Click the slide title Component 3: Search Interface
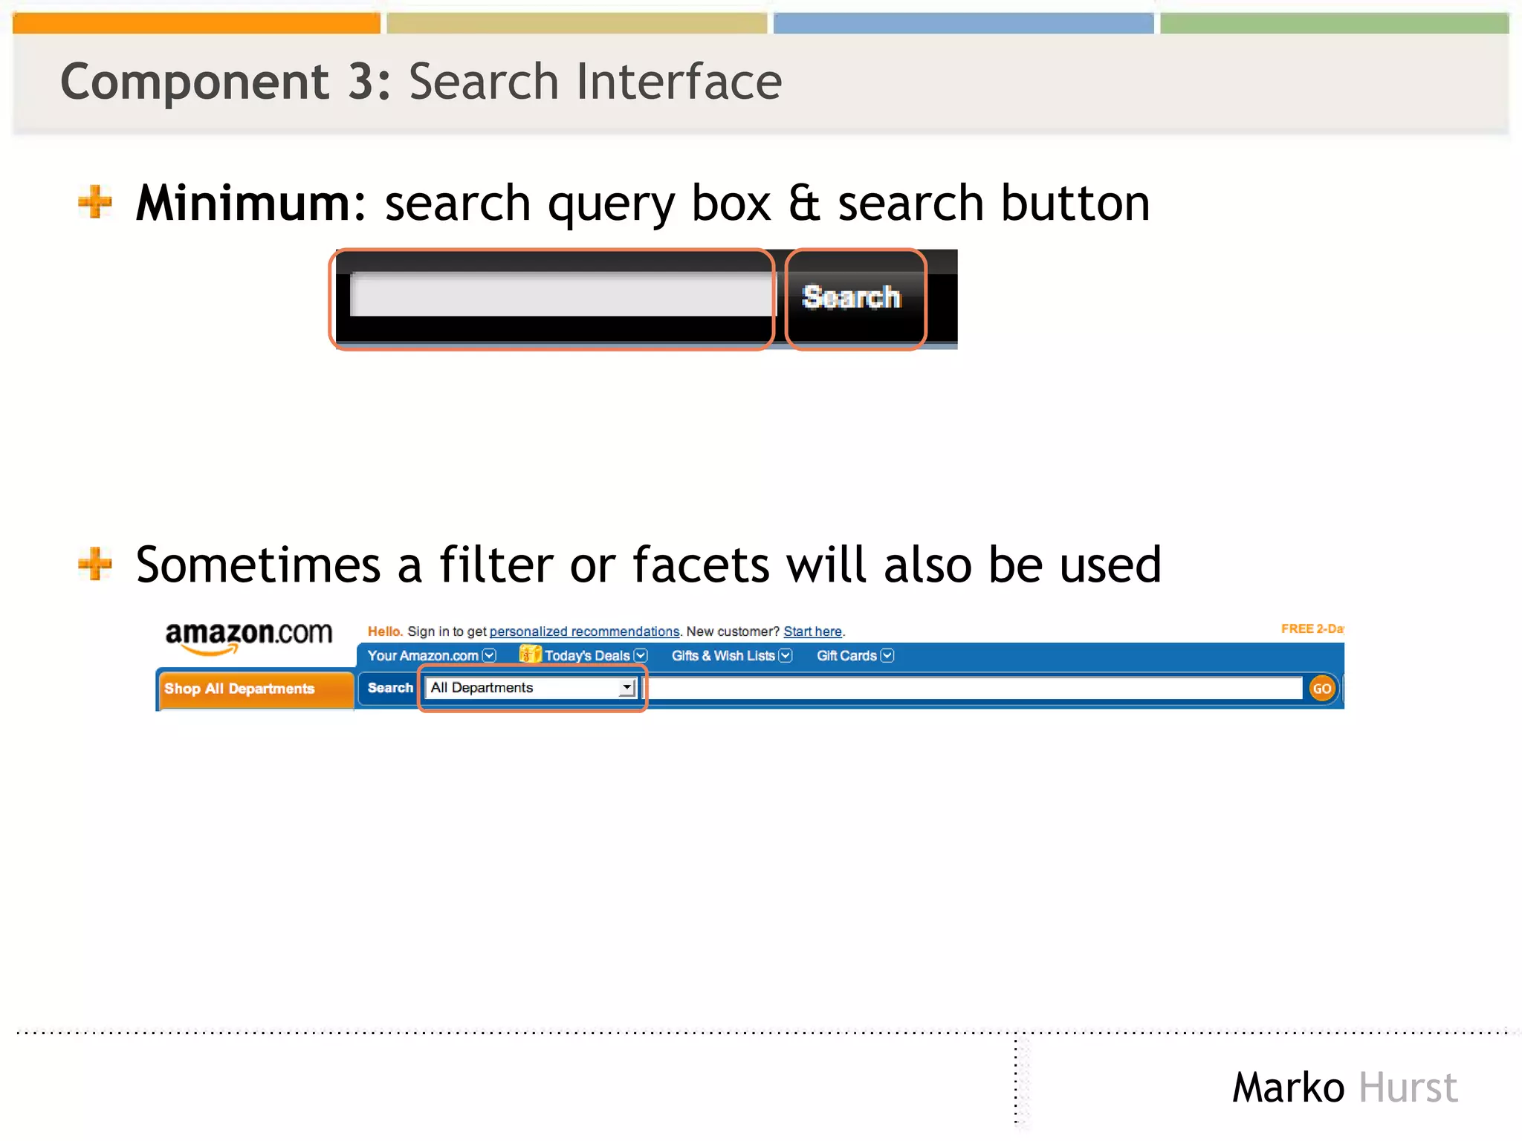1522x1141 pixels. click(421, 81)
